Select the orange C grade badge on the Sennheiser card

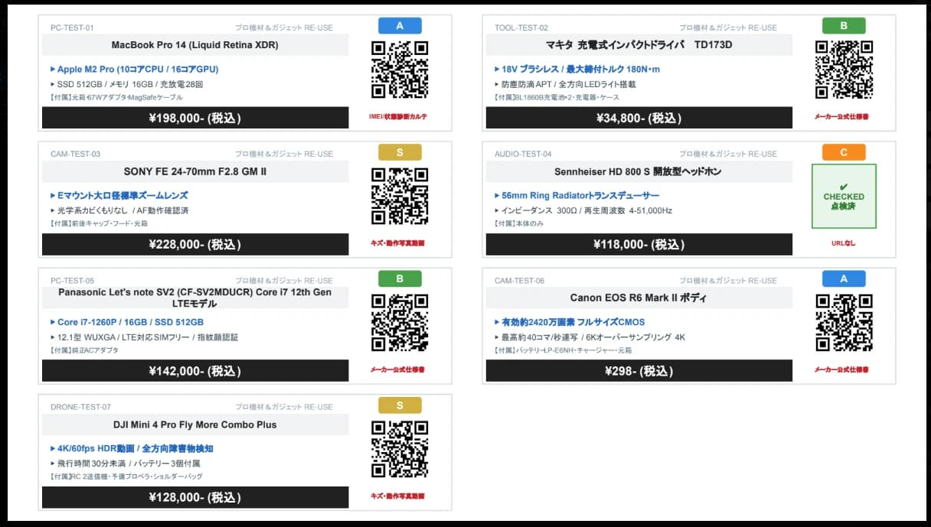click(x=844, y=152)
